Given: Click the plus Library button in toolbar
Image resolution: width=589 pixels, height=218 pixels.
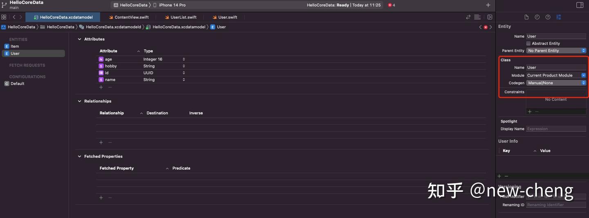Looking at the screenshot, I should tap(488, 5).
